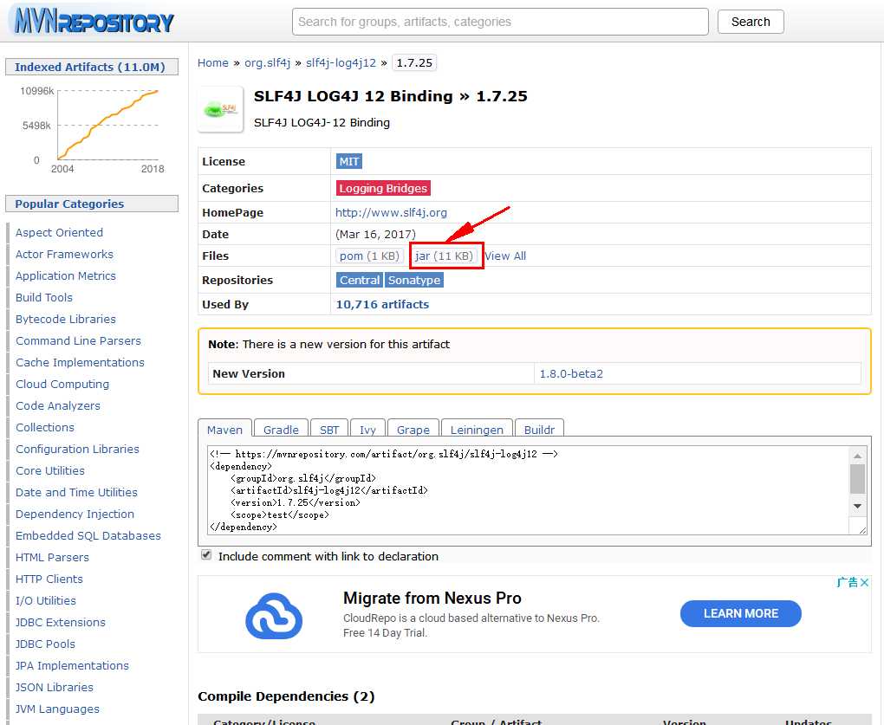Focus the search input field
The height and width of the screenshot is (725, 884).
[500, 22]
